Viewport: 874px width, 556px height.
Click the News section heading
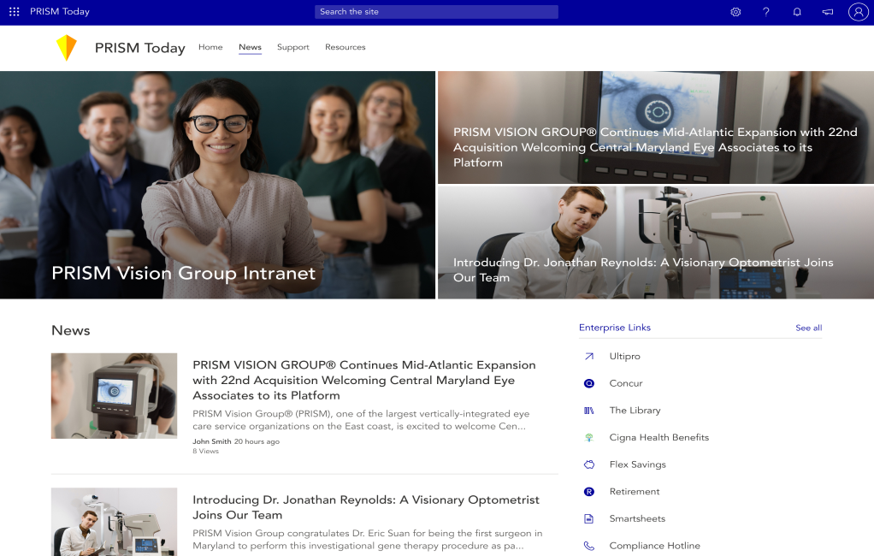tap(71, 331)
